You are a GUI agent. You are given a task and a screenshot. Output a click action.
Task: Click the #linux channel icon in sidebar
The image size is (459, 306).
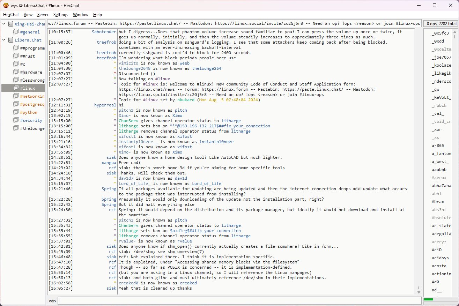tap(16, 88)
